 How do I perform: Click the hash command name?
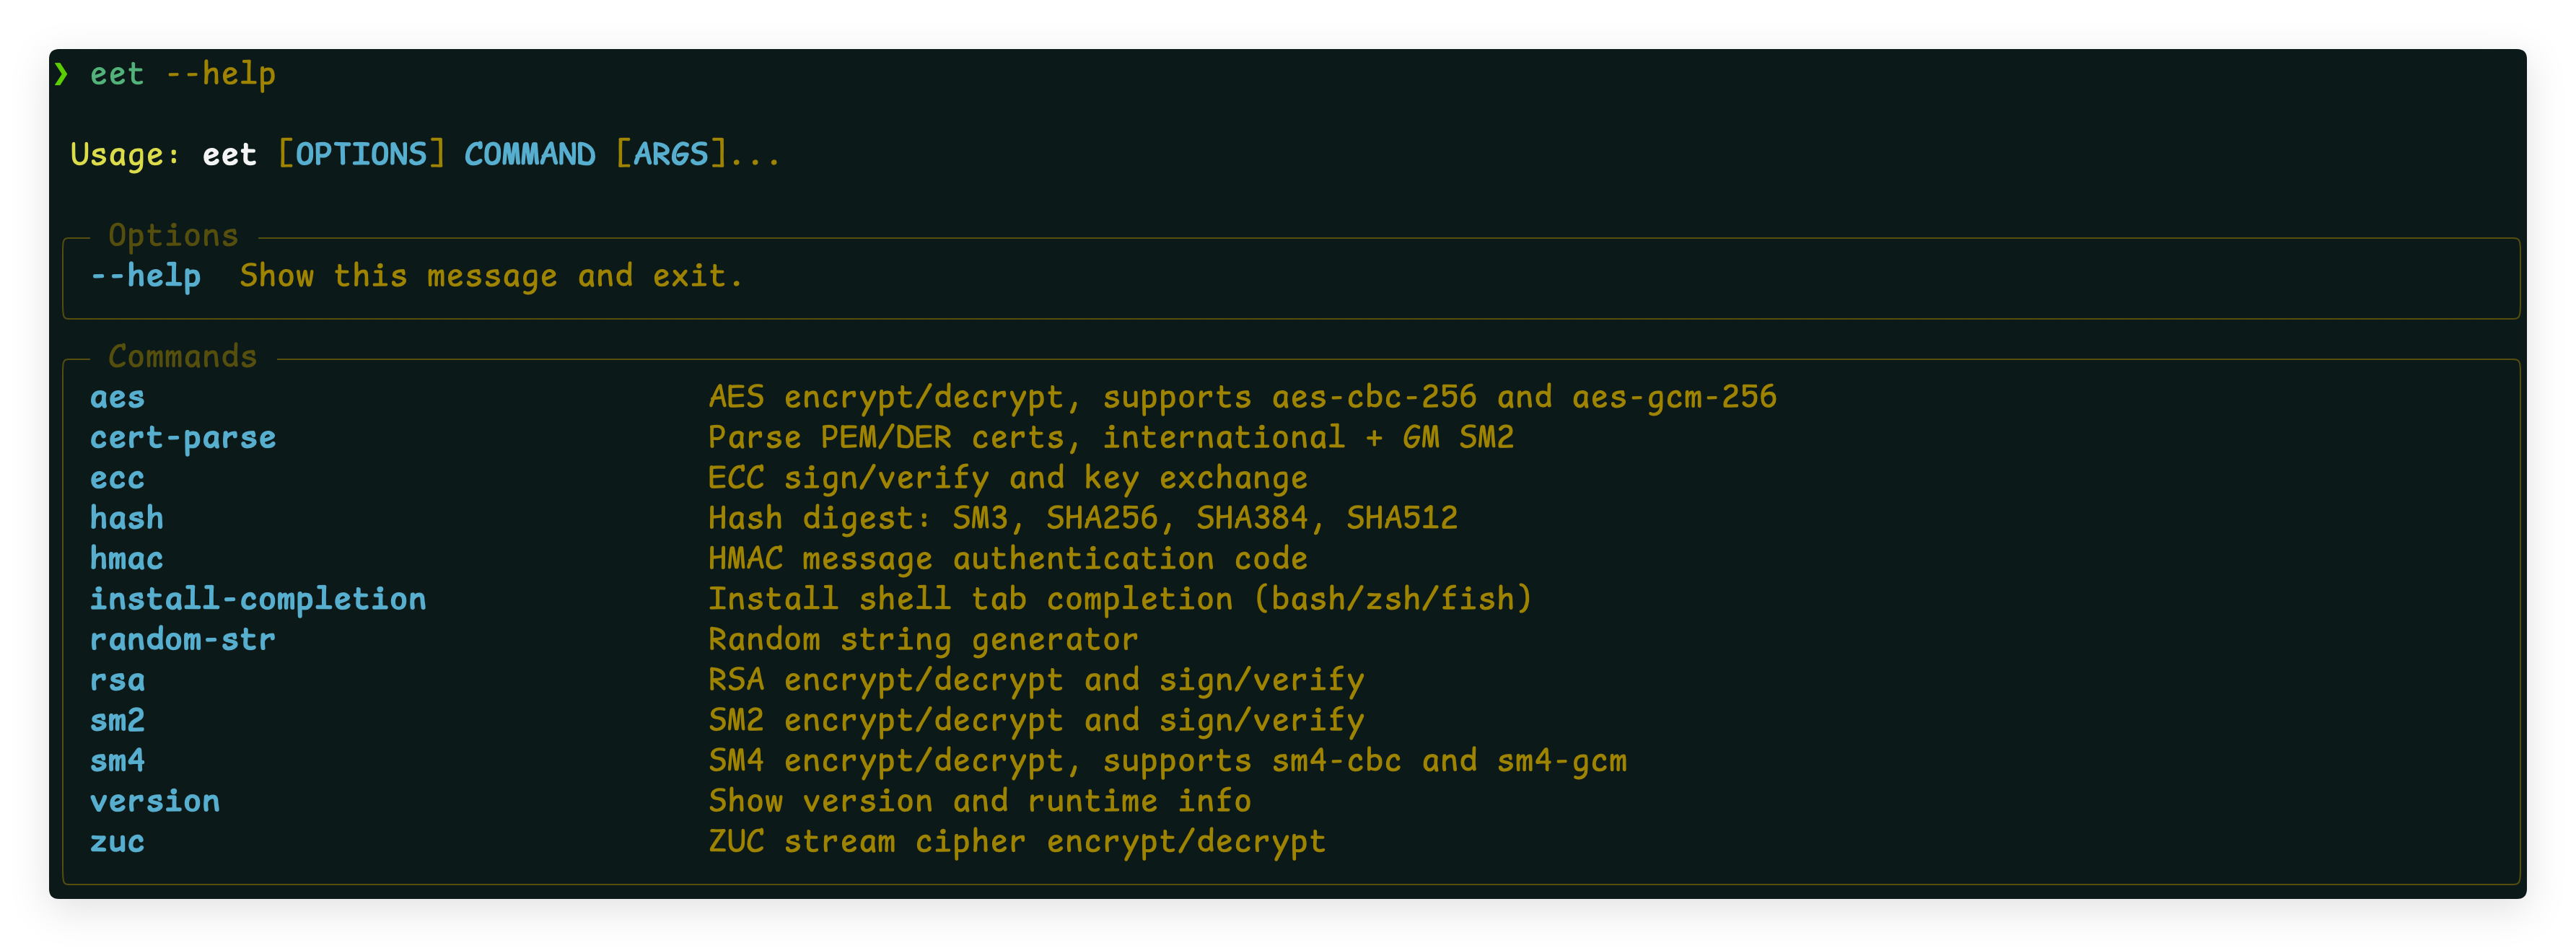(x=126, y=518)
